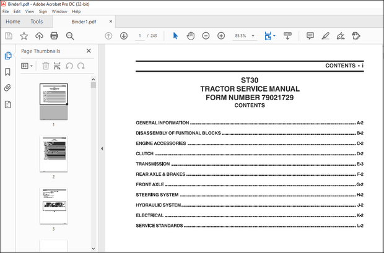Open the Edit menu

(x=17, y=12)
